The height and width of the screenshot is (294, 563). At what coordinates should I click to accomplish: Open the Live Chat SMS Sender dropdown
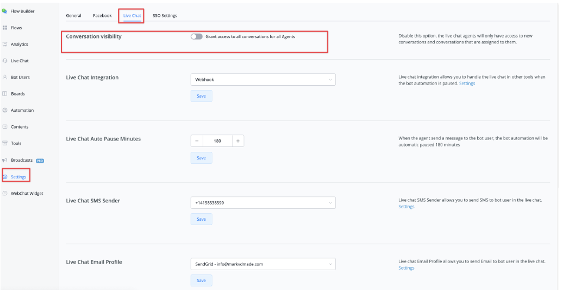coord(263,202)
